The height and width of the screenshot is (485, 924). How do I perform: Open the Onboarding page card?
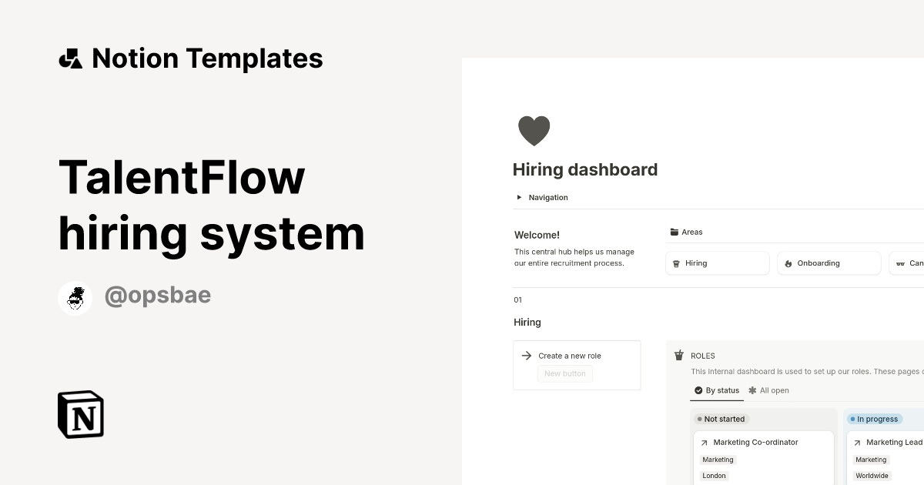pos(829,263)
